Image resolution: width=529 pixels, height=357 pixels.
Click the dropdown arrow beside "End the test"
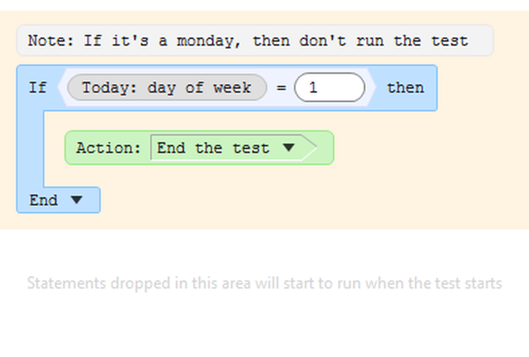coord(289,148)
